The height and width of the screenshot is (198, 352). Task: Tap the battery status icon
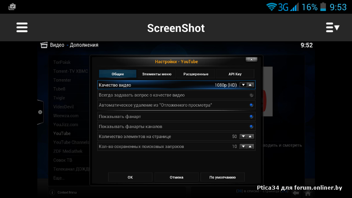pos(323,7)
